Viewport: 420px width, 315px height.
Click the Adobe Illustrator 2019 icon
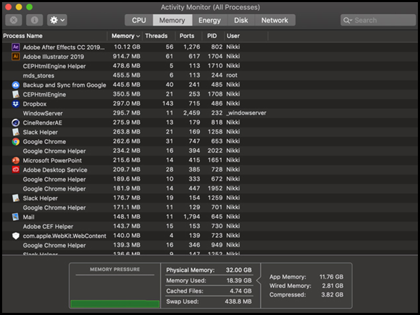click(x=16, y=57)
